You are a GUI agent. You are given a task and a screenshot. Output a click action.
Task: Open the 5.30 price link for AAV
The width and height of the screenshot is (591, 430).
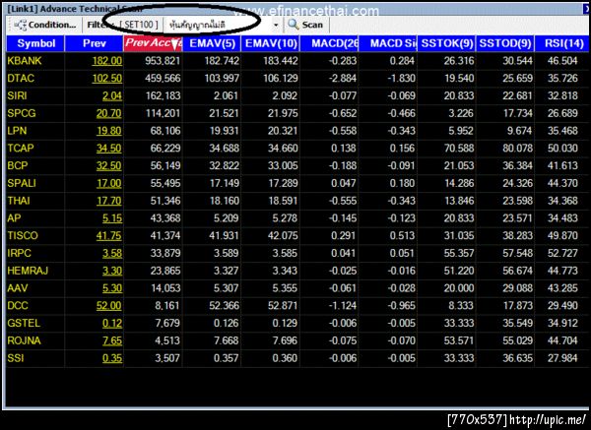pos(112,288)
